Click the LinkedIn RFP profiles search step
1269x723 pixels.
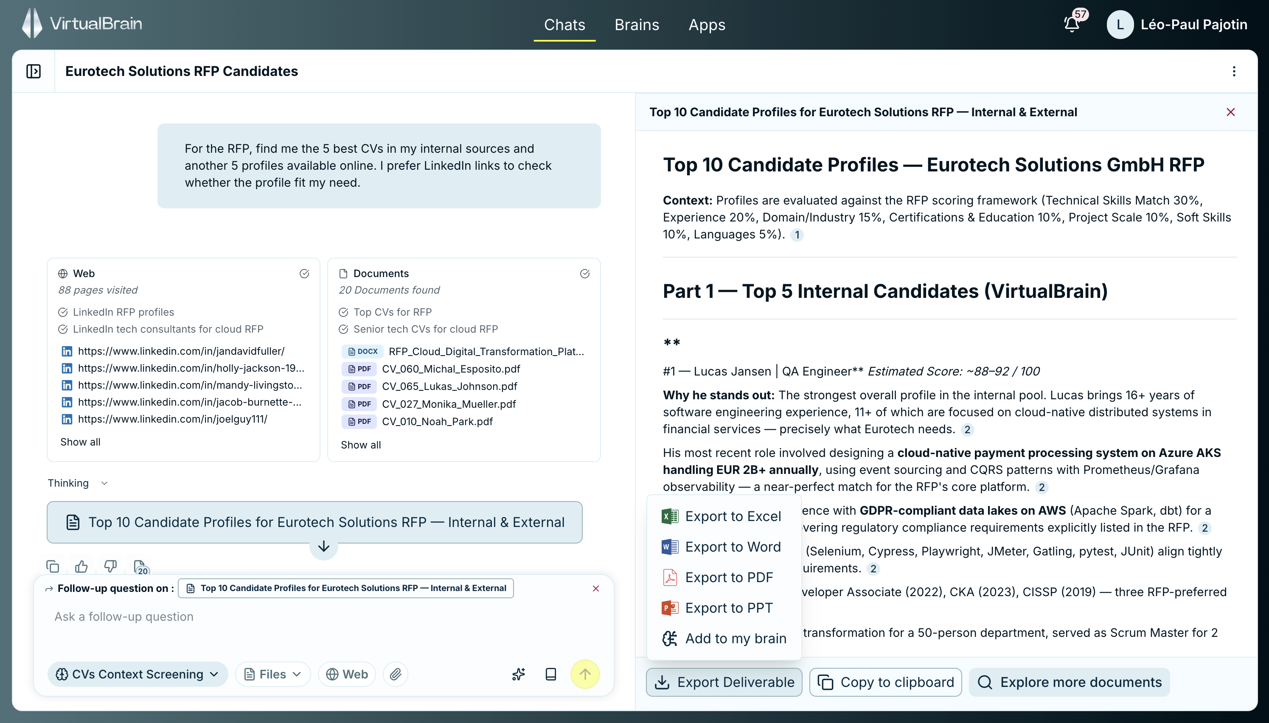point(116,312)
